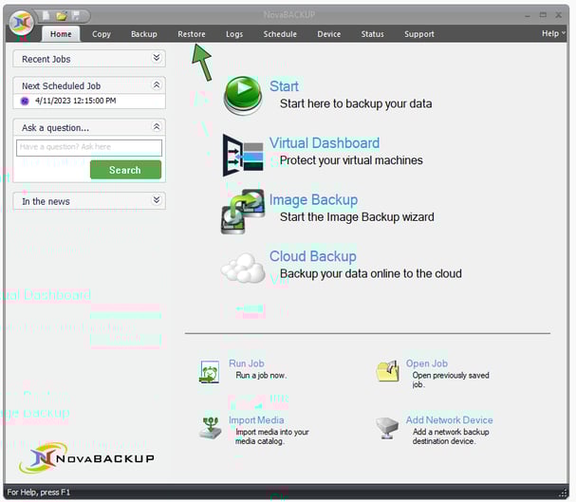Click the 'Have a question? Ask here' field
Screen dimensions: 576x502
coord(89,147)
